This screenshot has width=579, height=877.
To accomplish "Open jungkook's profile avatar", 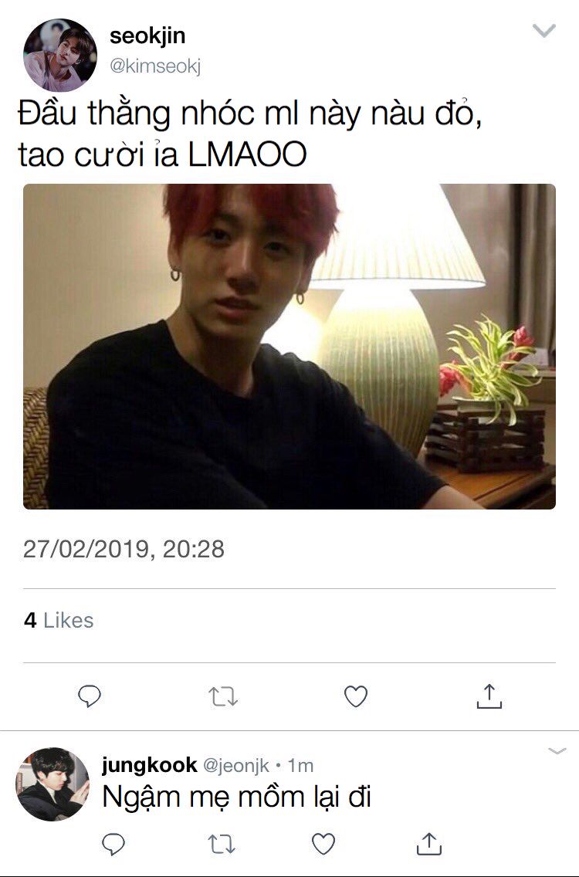I will (x=52, y=784).
